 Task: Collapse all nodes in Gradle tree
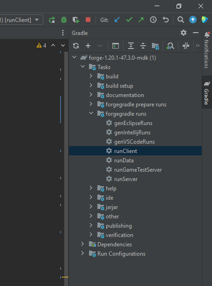click(x=143, y=46)
